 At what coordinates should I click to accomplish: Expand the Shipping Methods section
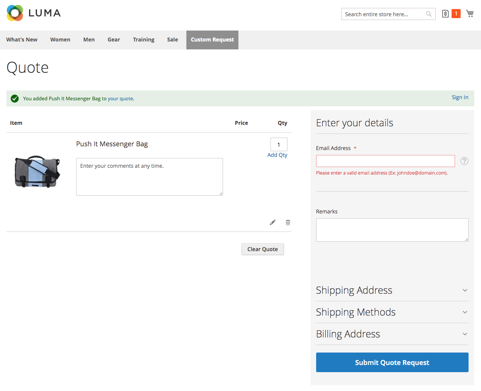(x=392, y=312)
